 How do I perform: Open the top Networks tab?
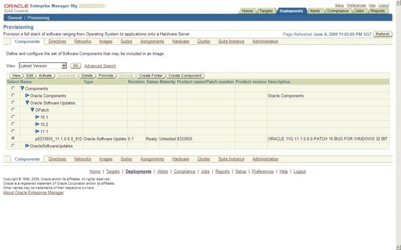[x=83, y=41]
